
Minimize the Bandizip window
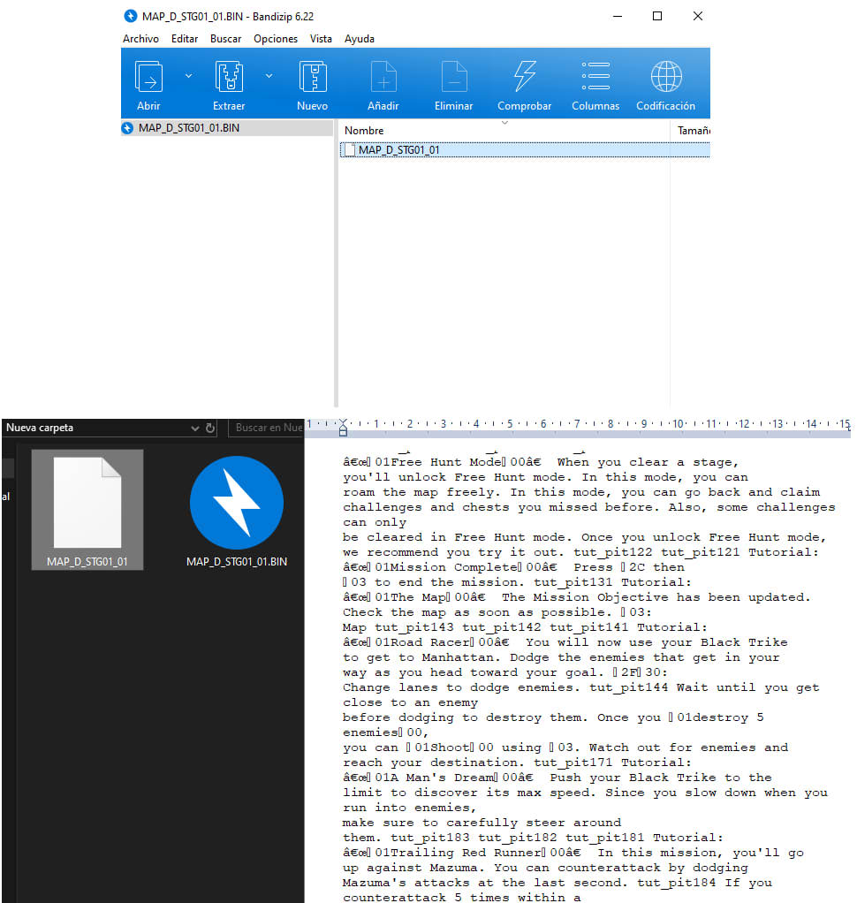[x=618, y=16]
